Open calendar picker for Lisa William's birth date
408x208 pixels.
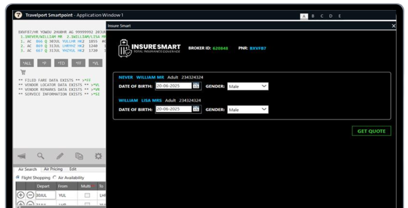pyautogui.click(x=196, y=109)
